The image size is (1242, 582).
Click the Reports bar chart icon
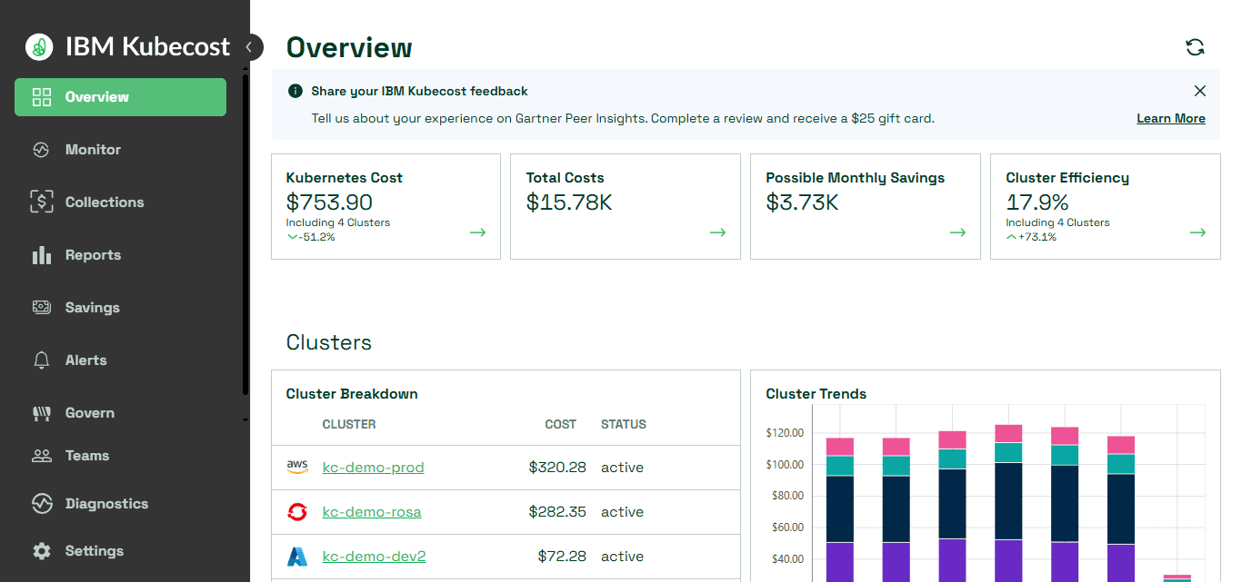point(41,255)
